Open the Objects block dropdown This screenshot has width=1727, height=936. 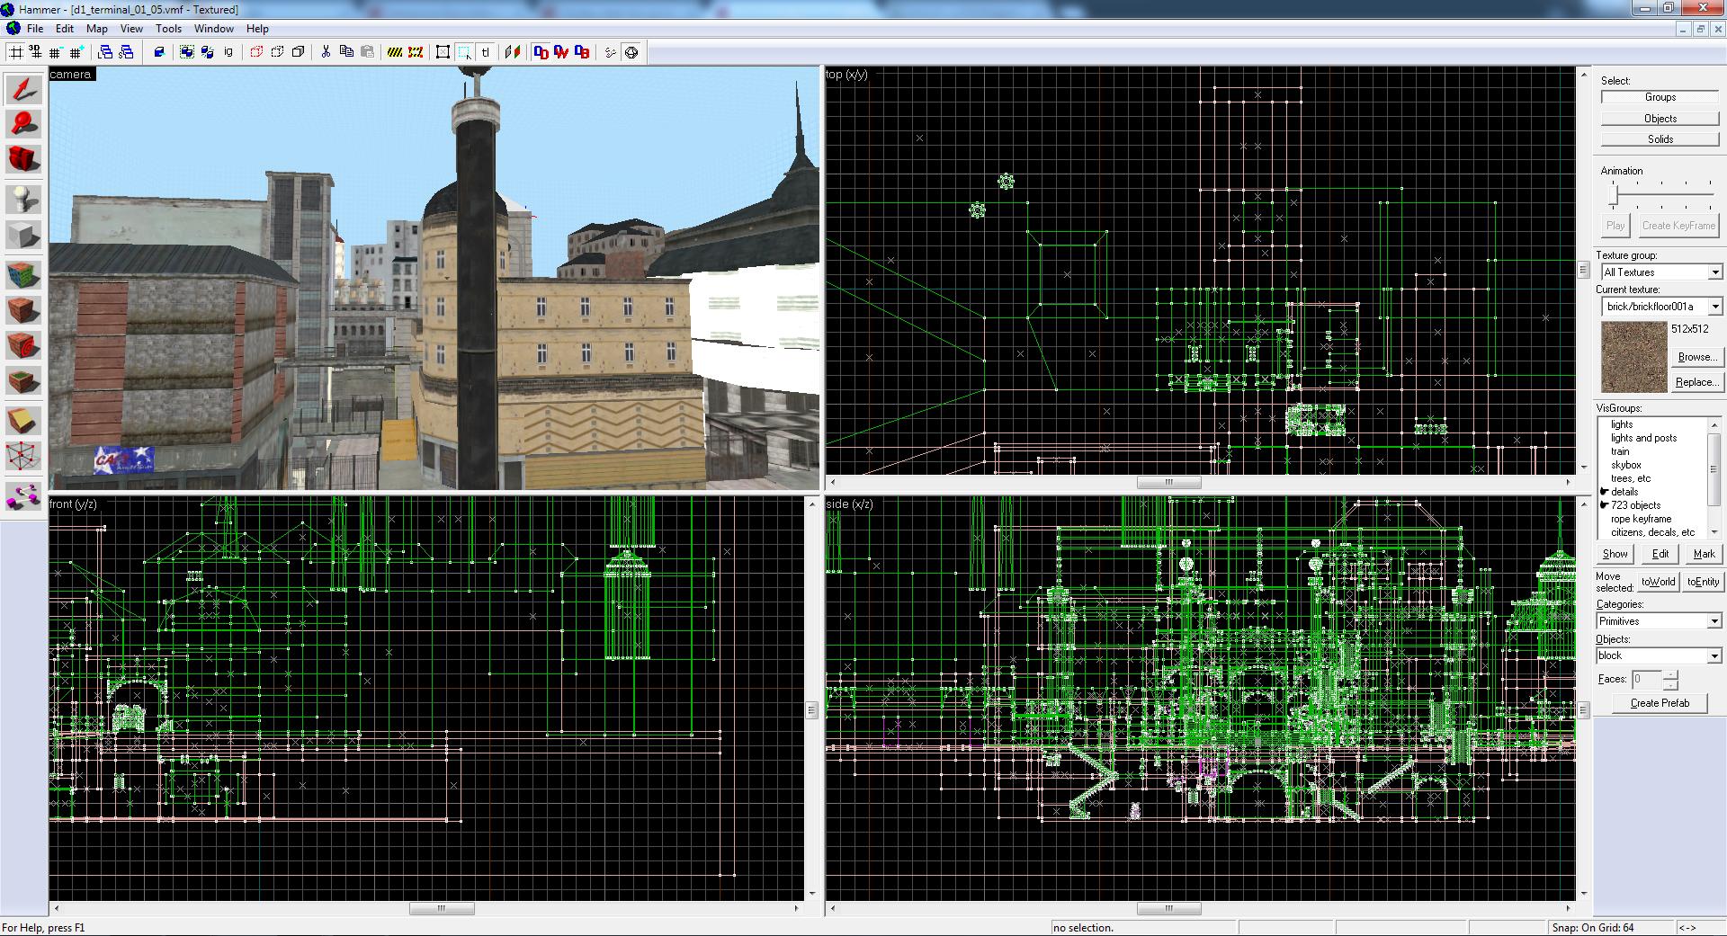pos(1660,655)
